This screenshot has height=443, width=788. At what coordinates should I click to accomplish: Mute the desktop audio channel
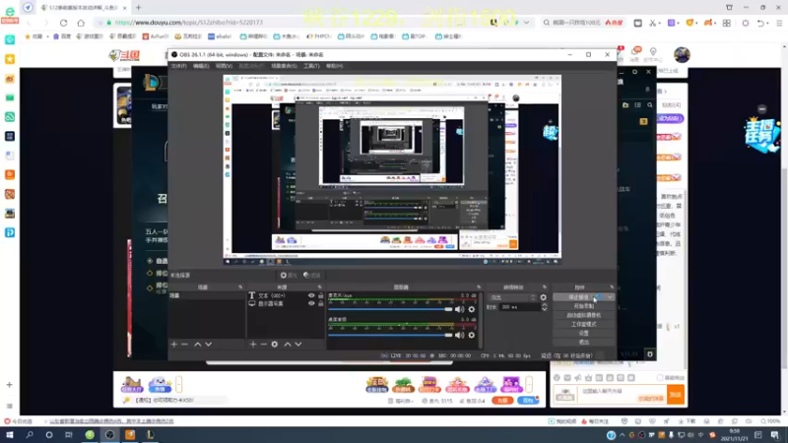pyautogui.click(x=459, y=335)
